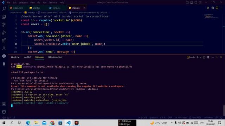The height and width of the screenshot is (126, 225).
Task: Split the terminal panel
Action: point(204,57)
